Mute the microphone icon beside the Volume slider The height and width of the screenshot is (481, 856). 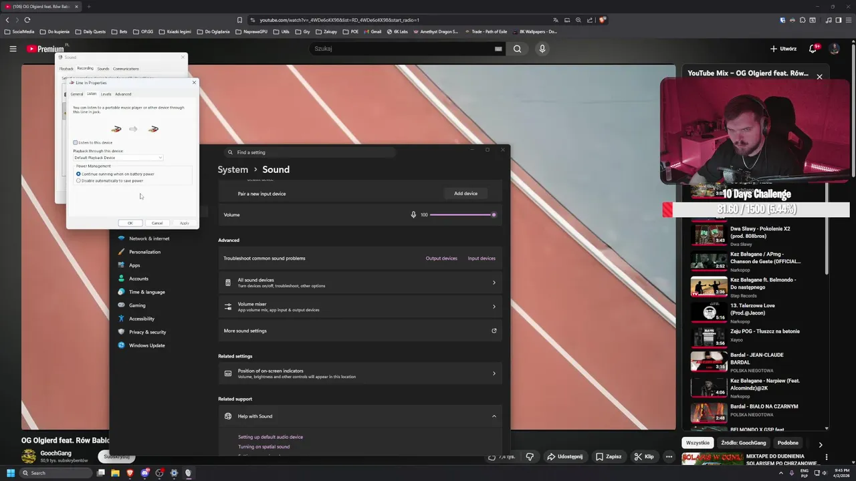[x=413, y=214]
